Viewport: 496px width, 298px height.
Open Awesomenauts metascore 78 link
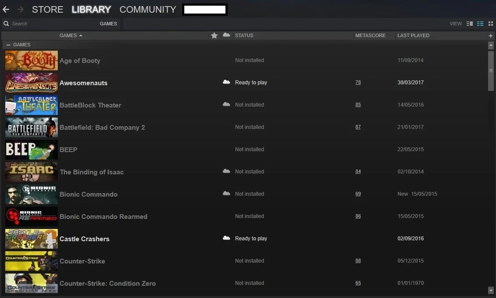pyautogui.click(x=358, y=83)
